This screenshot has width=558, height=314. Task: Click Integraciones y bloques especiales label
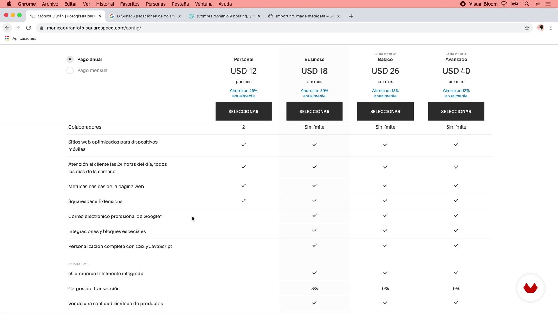point(107,231)
